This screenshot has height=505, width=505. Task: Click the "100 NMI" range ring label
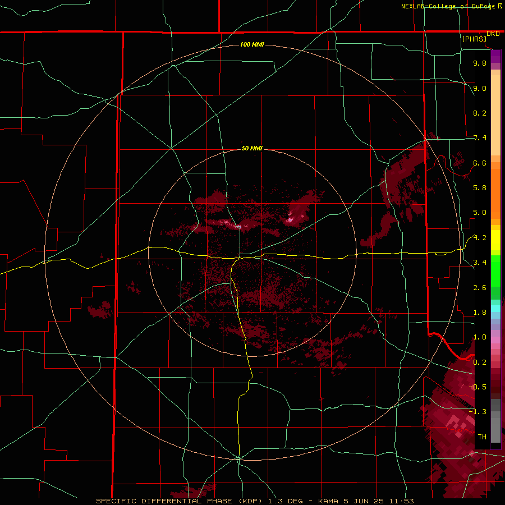tap(252, 44)
